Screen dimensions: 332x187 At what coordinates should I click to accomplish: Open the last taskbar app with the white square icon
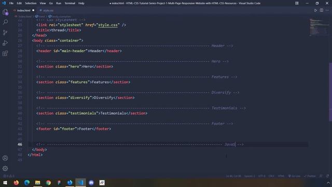coord(102,182)
